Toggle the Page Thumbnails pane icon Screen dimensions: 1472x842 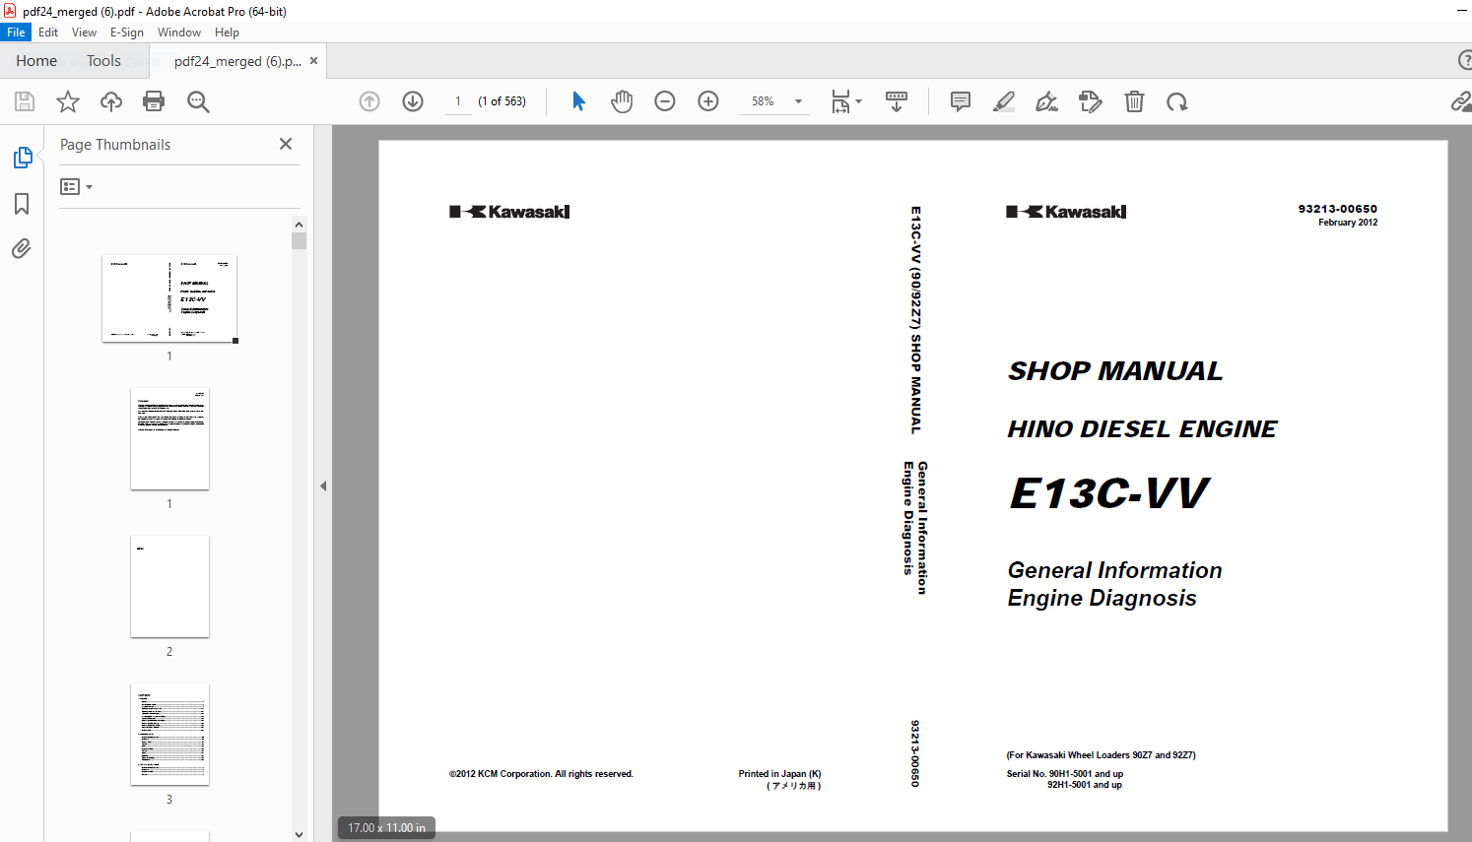[22, 158]
